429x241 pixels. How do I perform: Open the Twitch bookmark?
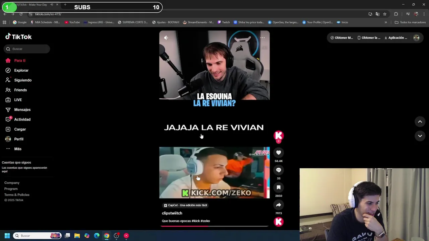point(224,22)
